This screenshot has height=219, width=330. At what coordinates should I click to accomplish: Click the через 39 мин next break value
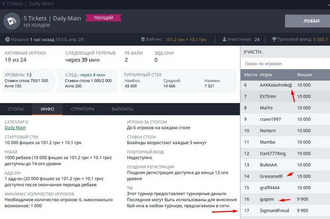click(x=82, y=60)
